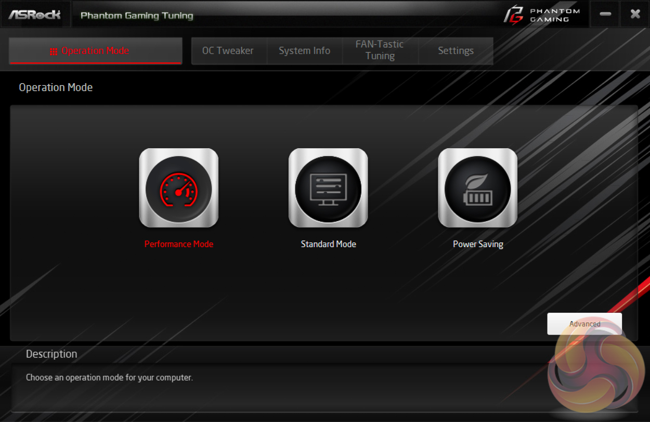Click 'Choose an operation mode for your computer.' text

pos(109,378)
